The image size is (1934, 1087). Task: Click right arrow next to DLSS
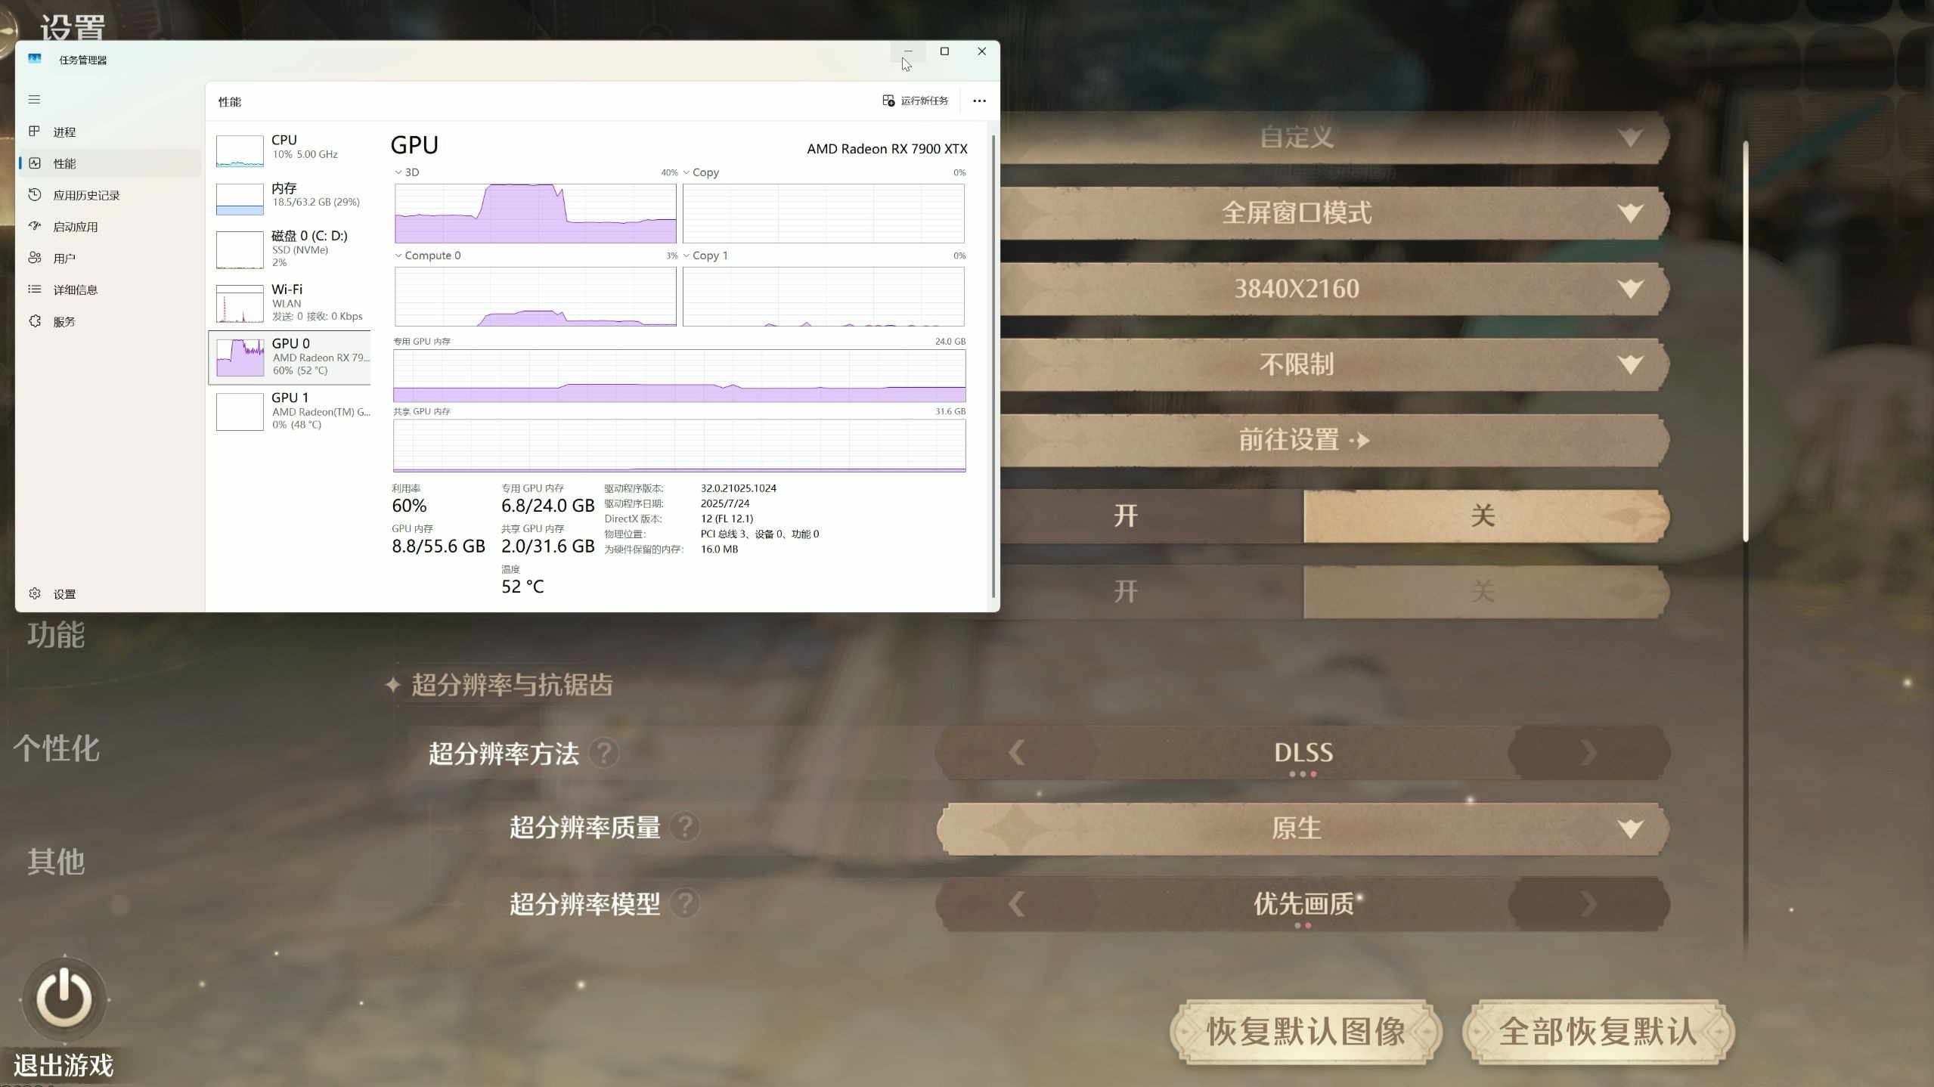click(1588, 753)
